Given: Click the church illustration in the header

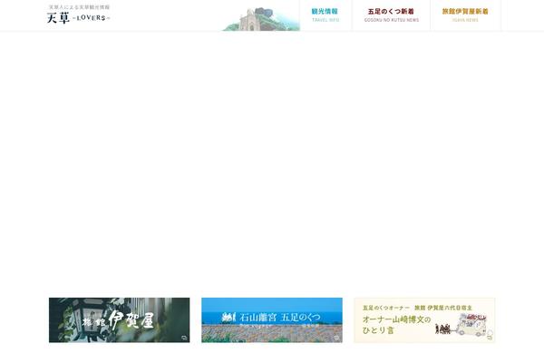Looking at the screenshot, I should pos(261,19).
